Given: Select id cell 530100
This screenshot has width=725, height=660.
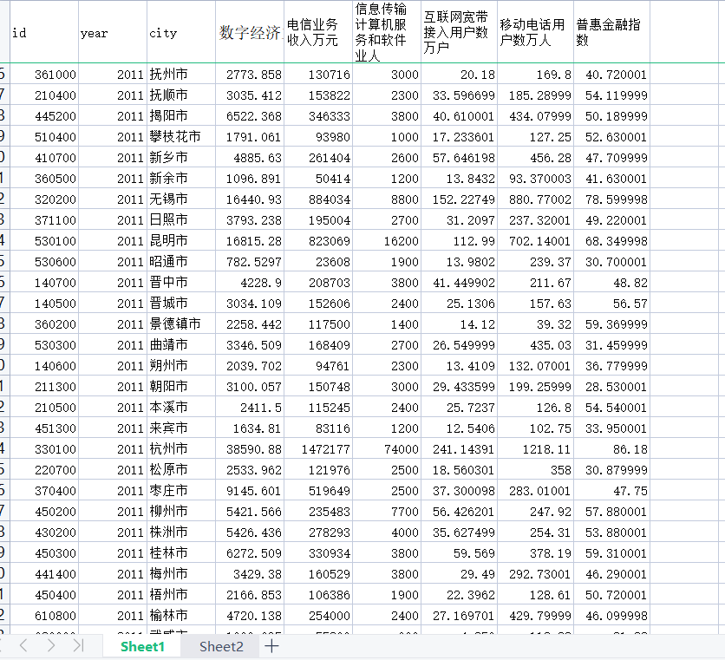Looking at the screenshot, I should [x=44, y=240].
